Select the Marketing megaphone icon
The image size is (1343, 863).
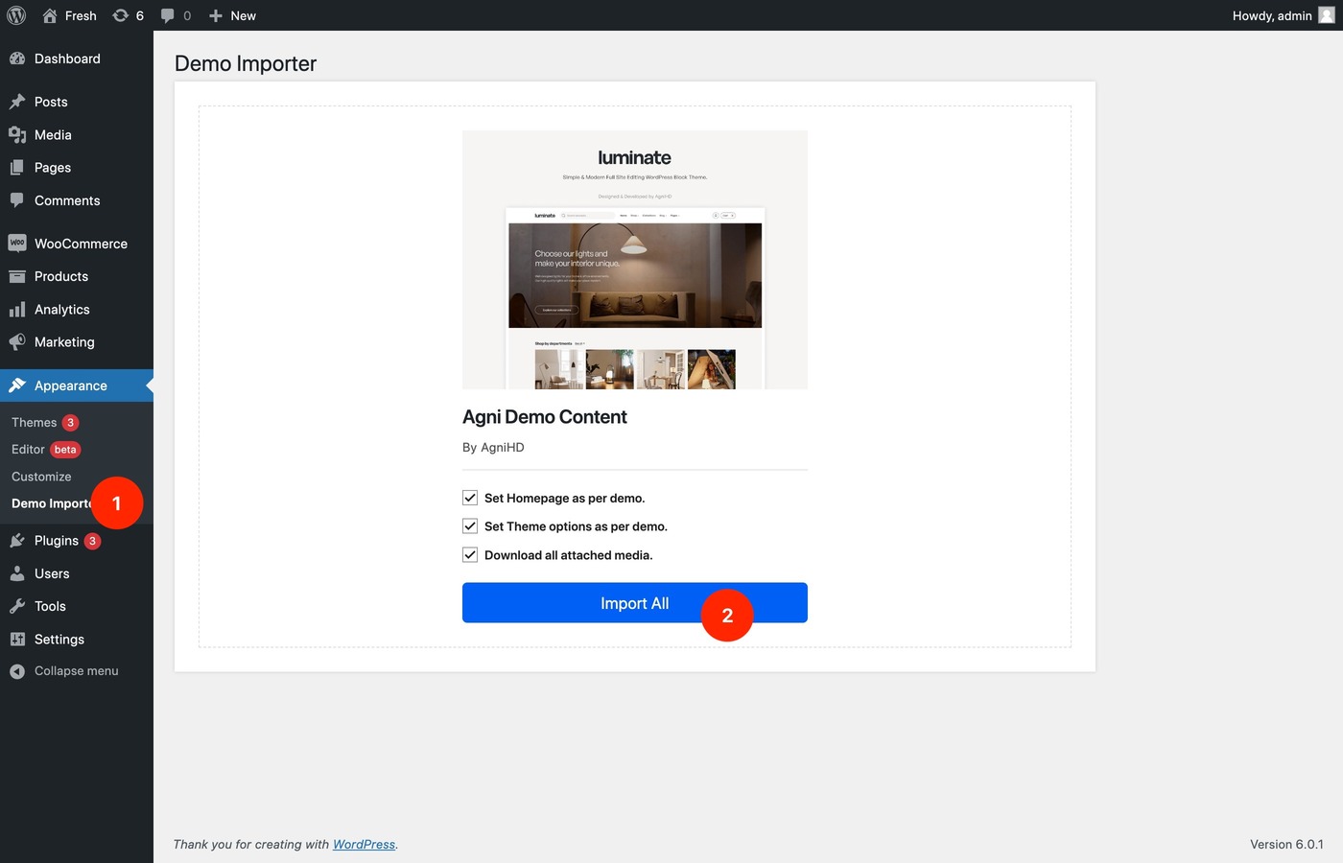[x=16, y=341]
